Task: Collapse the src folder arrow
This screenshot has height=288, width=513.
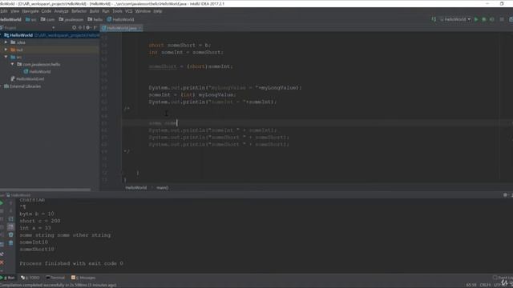Action: (6, 57)
